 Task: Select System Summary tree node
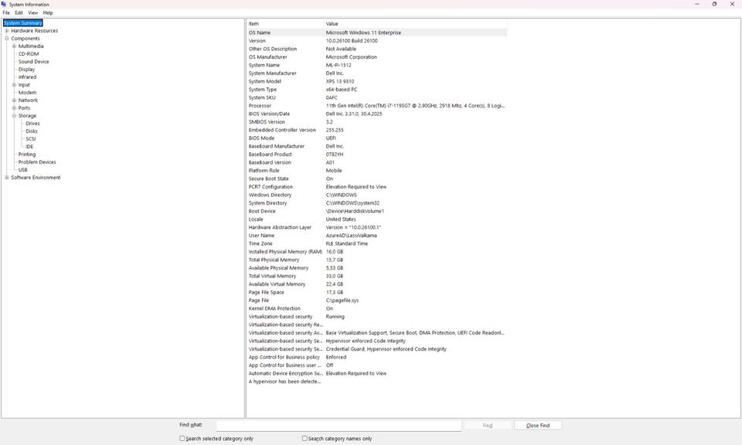(x=22, y=22)
